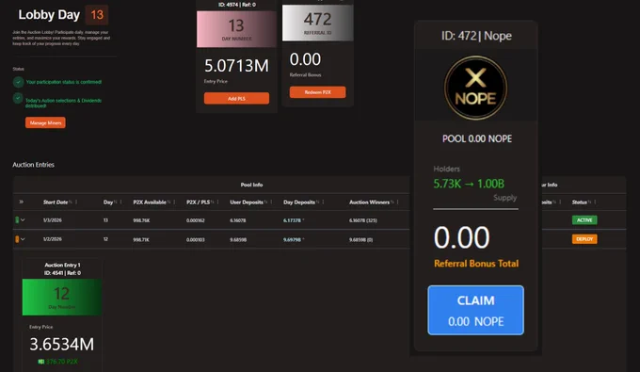Screen dimensions: 640x372
Task: Open the Auction Winners column menu dots
Action: click(398, 202)
